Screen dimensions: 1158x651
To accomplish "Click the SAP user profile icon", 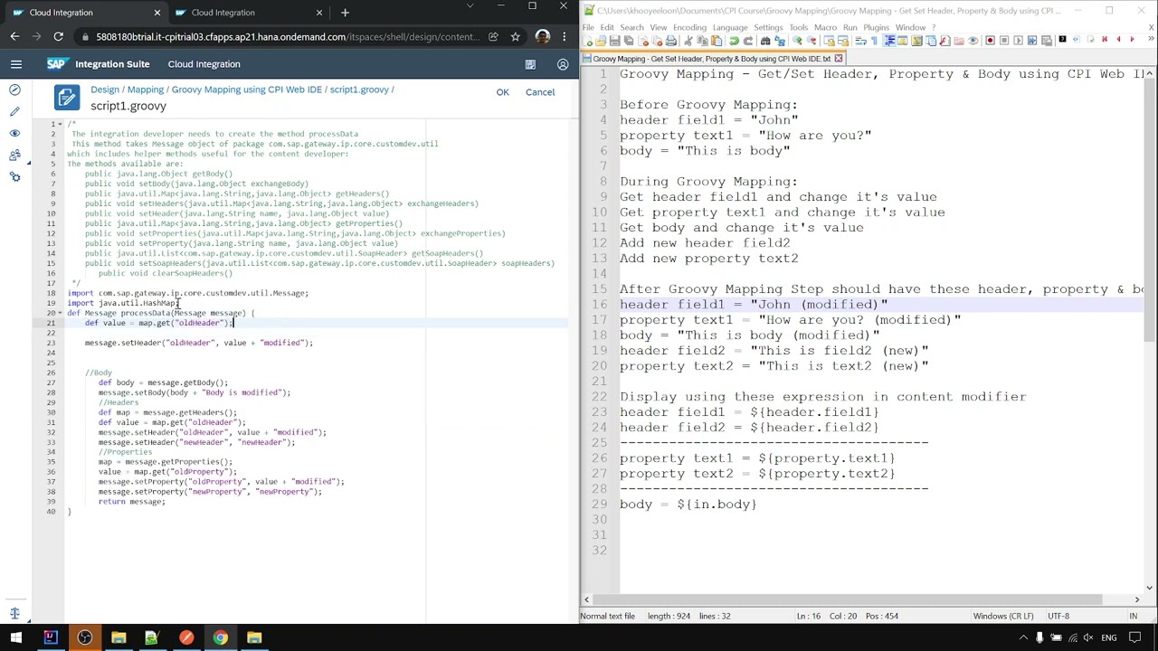I will [x=563, y=64].
